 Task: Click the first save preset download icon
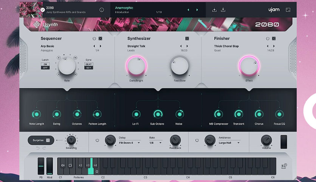(214, 10)
